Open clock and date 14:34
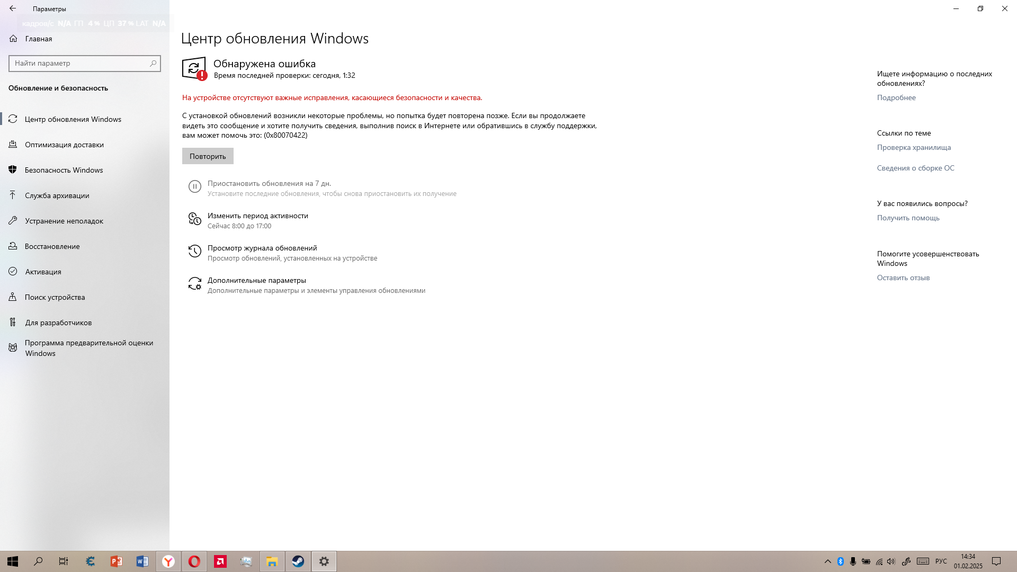Image resolution: width=1017 pixels, height=572 pixels. pos(968,561)
